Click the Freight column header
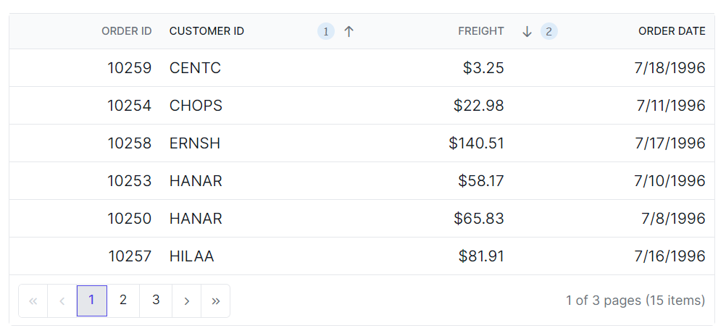 click(480, 31)
